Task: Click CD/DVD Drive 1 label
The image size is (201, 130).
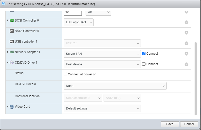Action: pyautogui.click(x=26, y=63)
